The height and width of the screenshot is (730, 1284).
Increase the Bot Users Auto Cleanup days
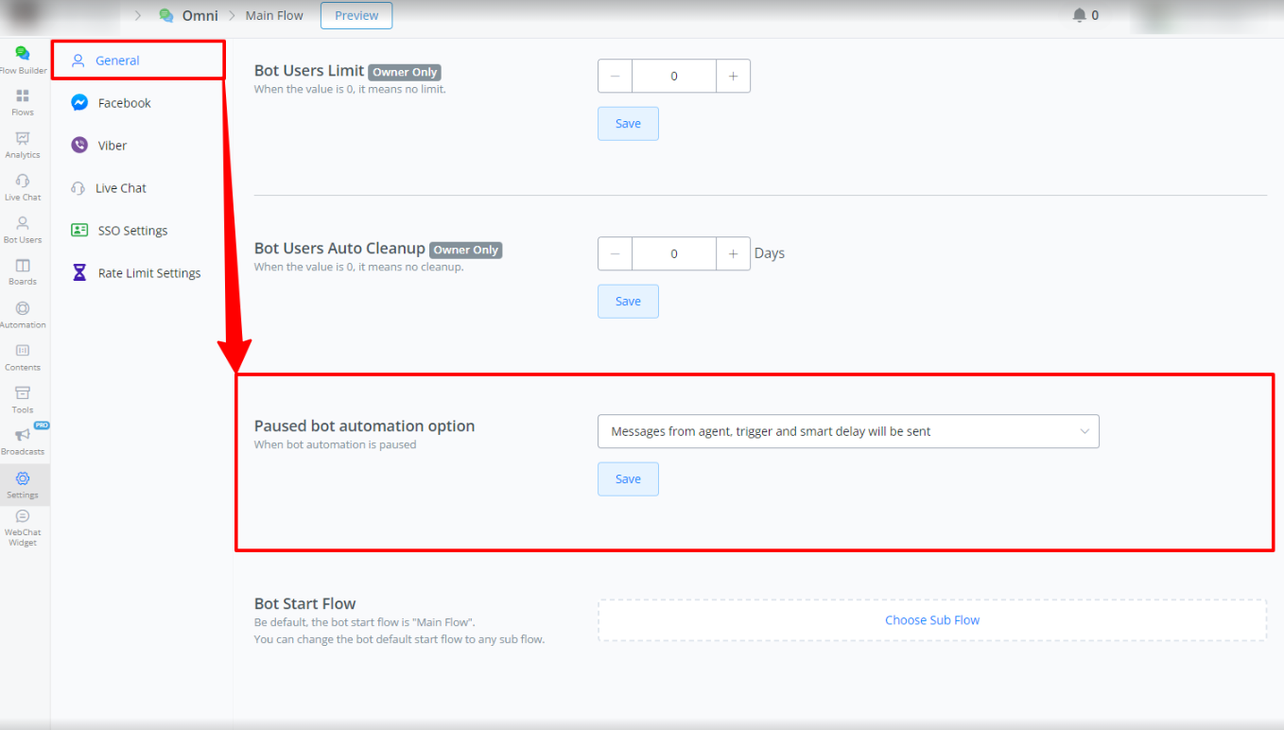[733, 253]
